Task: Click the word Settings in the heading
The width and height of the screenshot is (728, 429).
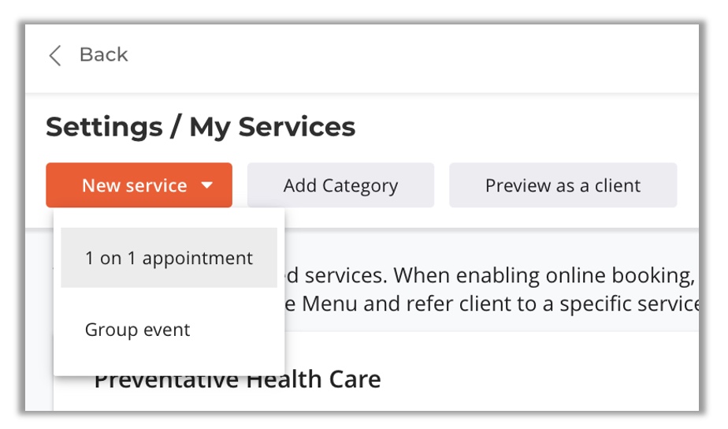Action: tap(106, 126)
